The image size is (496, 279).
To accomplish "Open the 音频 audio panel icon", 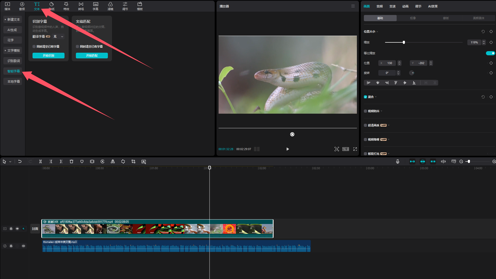I will point(22,6).
